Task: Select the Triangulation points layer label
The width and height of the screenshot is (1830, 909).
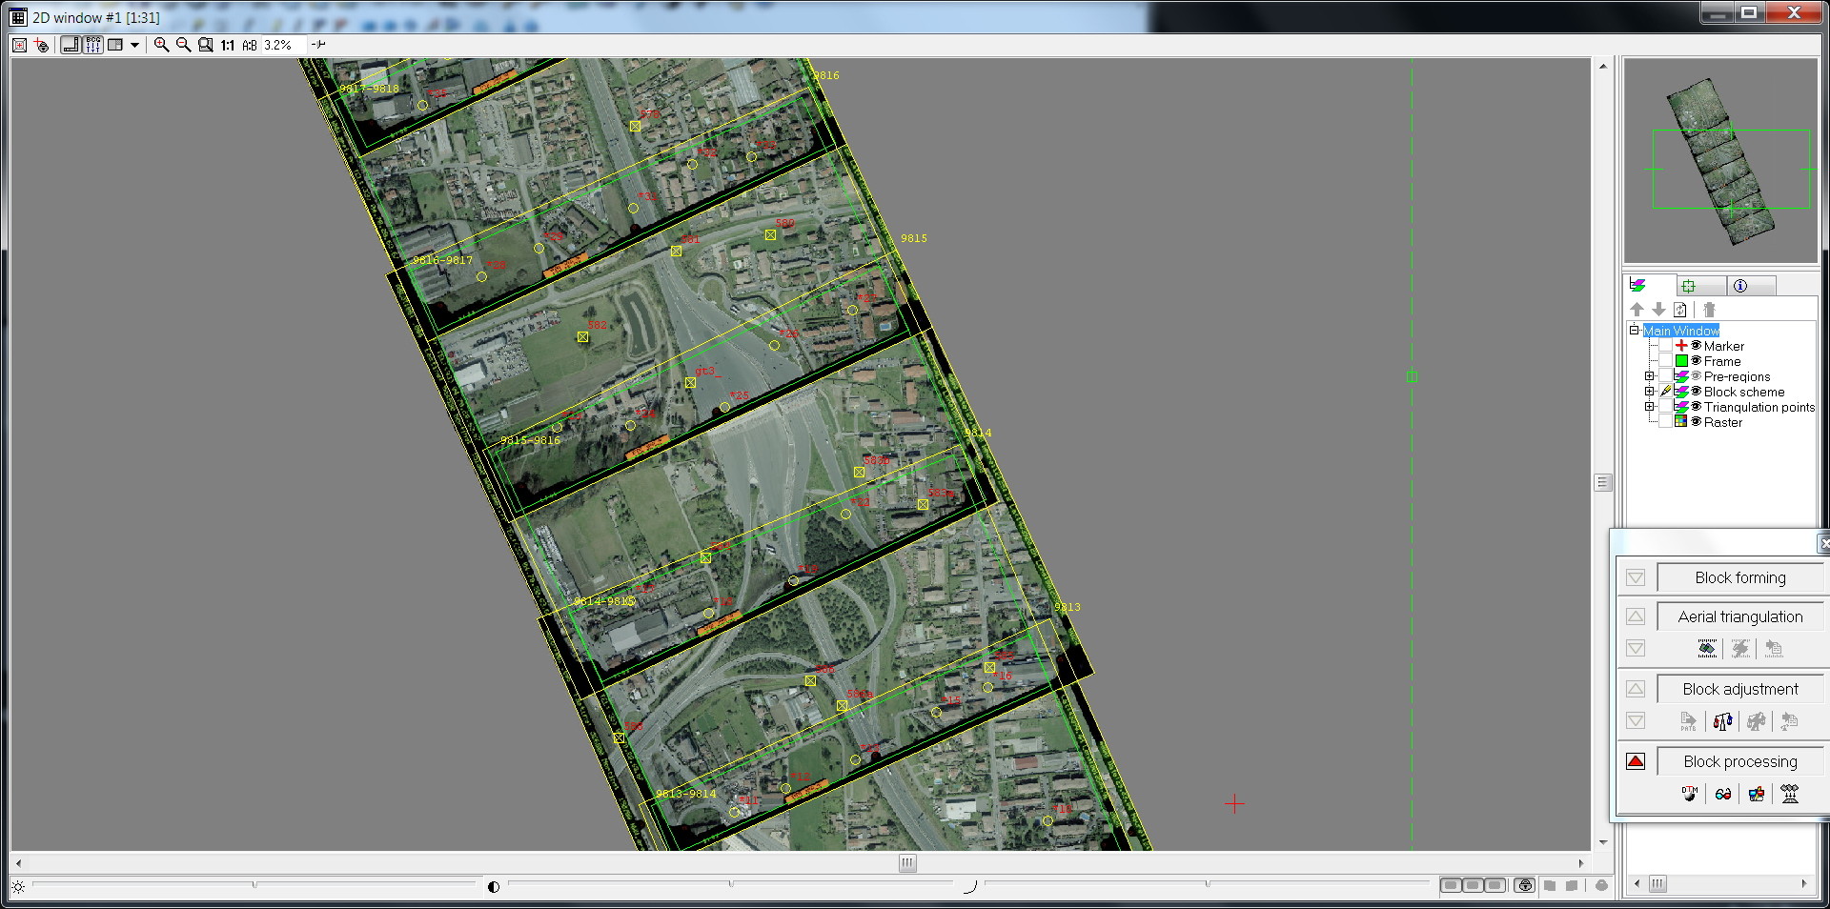Action: click(1759, 407)
